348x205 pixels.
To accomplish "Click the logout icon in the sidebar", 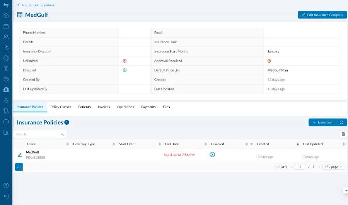I will [x=6, y=196].
